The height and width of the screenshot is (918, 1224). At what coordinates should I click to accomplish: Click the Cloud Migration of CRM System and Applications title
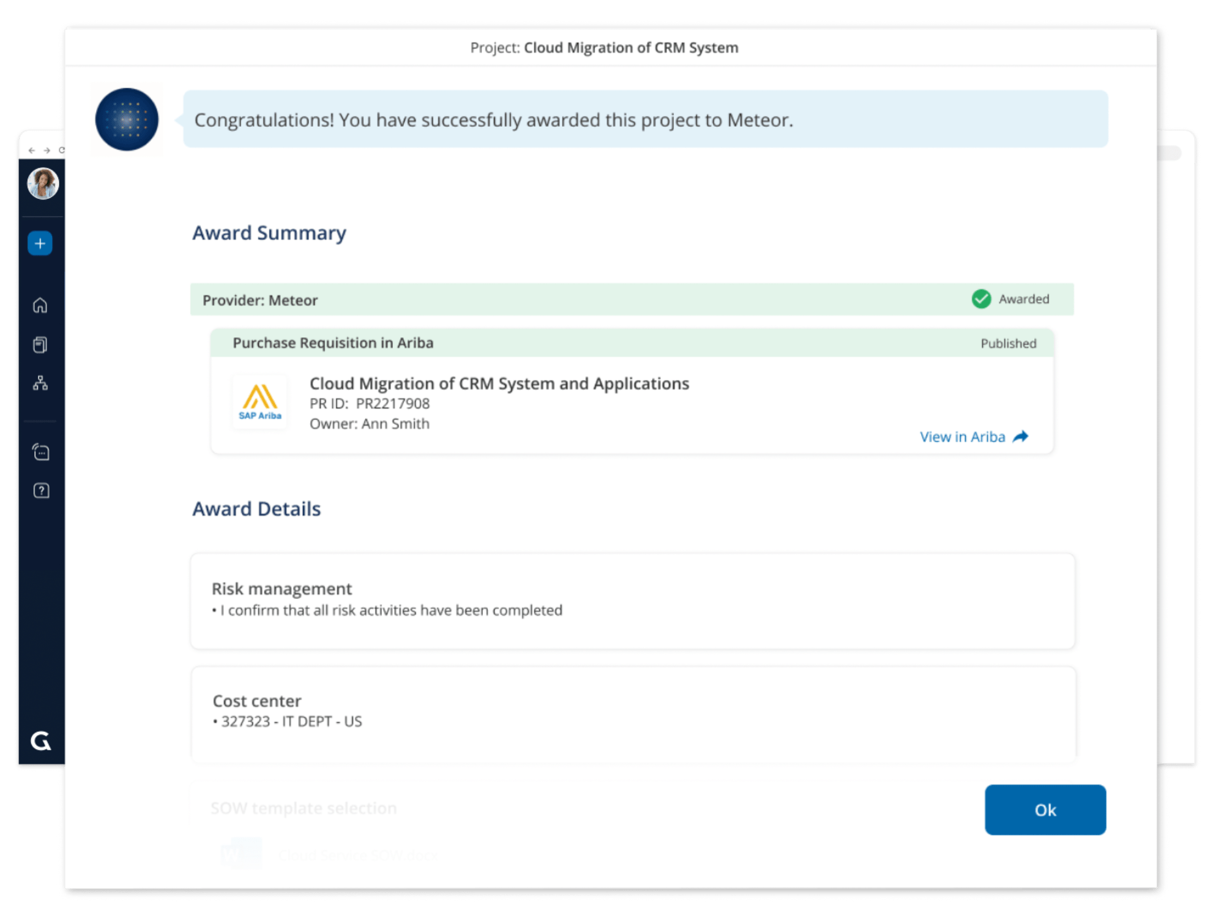point(499,383)
